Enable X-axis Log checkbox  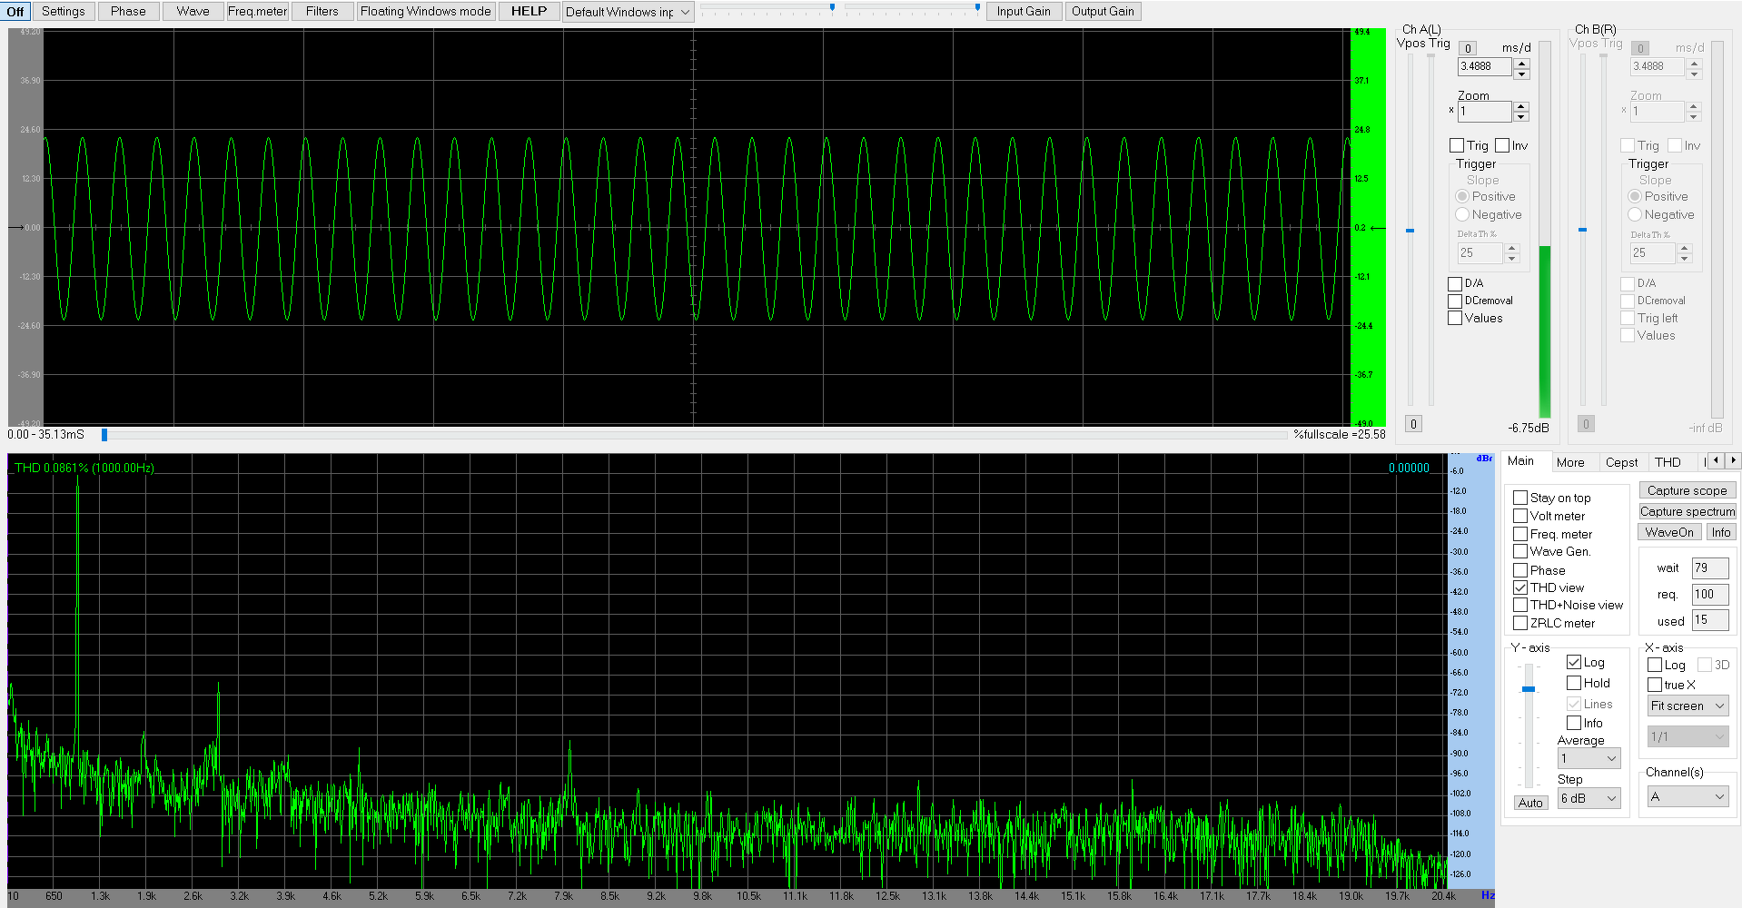point(1655,665)
